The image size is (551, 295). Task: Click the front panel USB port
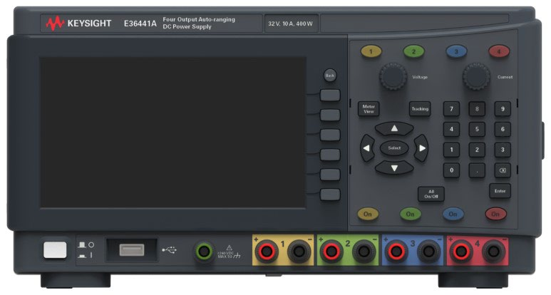pyautogui.click(x=133, y=249)
